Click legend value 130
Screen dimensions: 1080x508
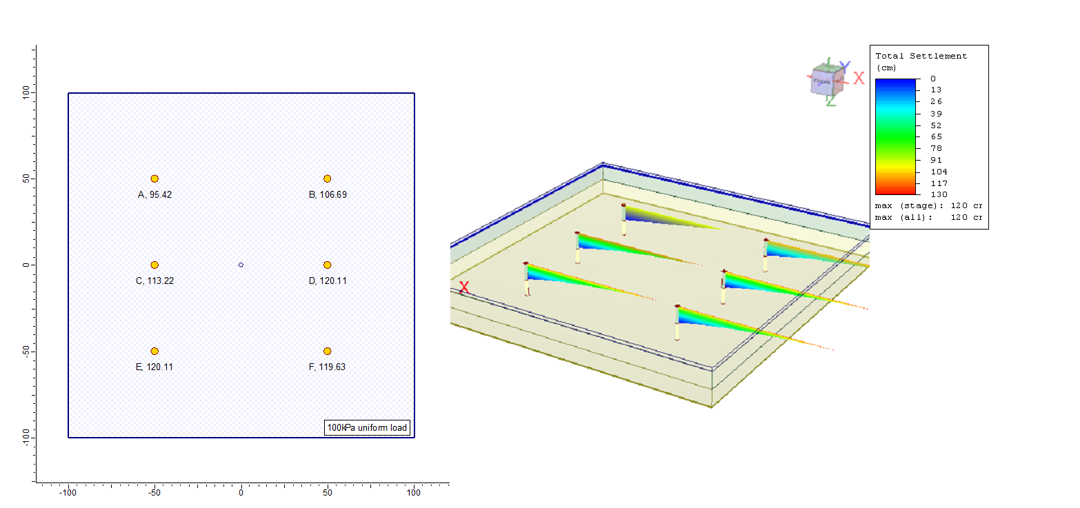pos(939,194)
